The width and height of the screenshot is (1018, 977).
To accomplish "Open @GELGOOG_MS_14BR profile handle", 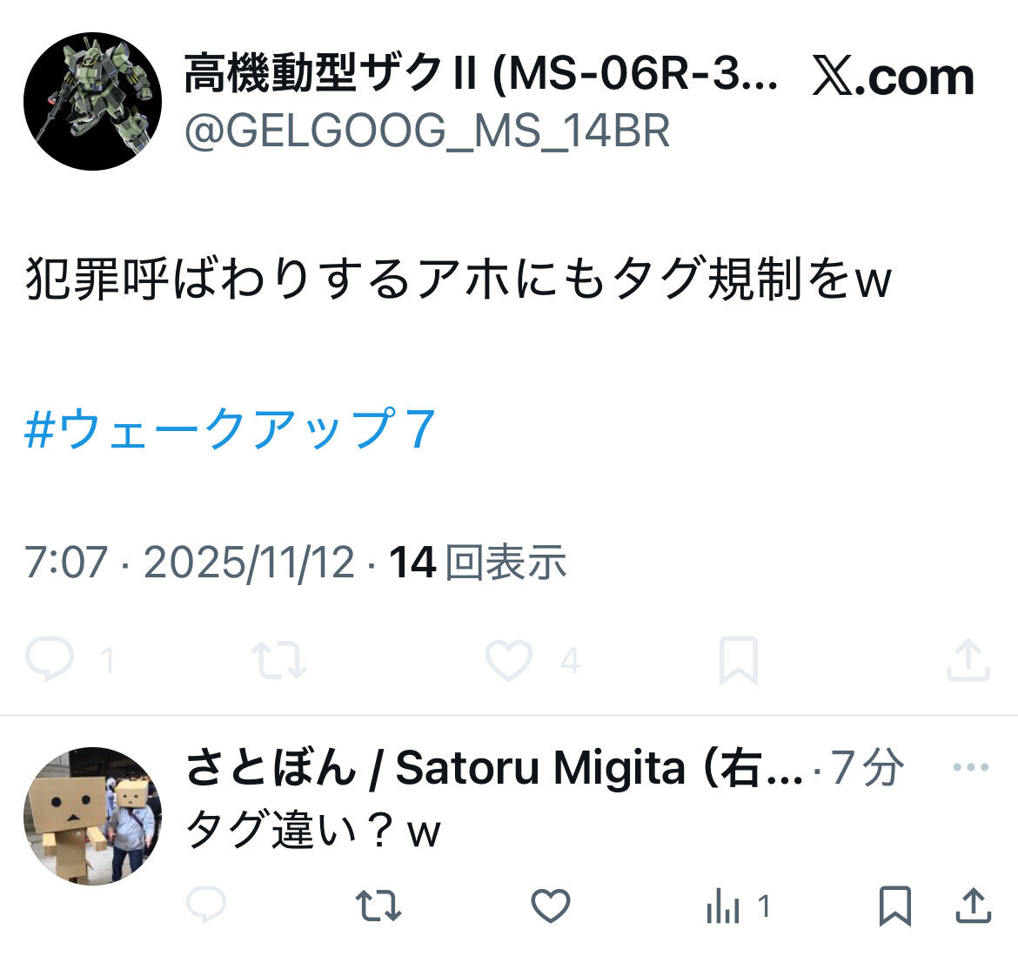I will 426,131.
